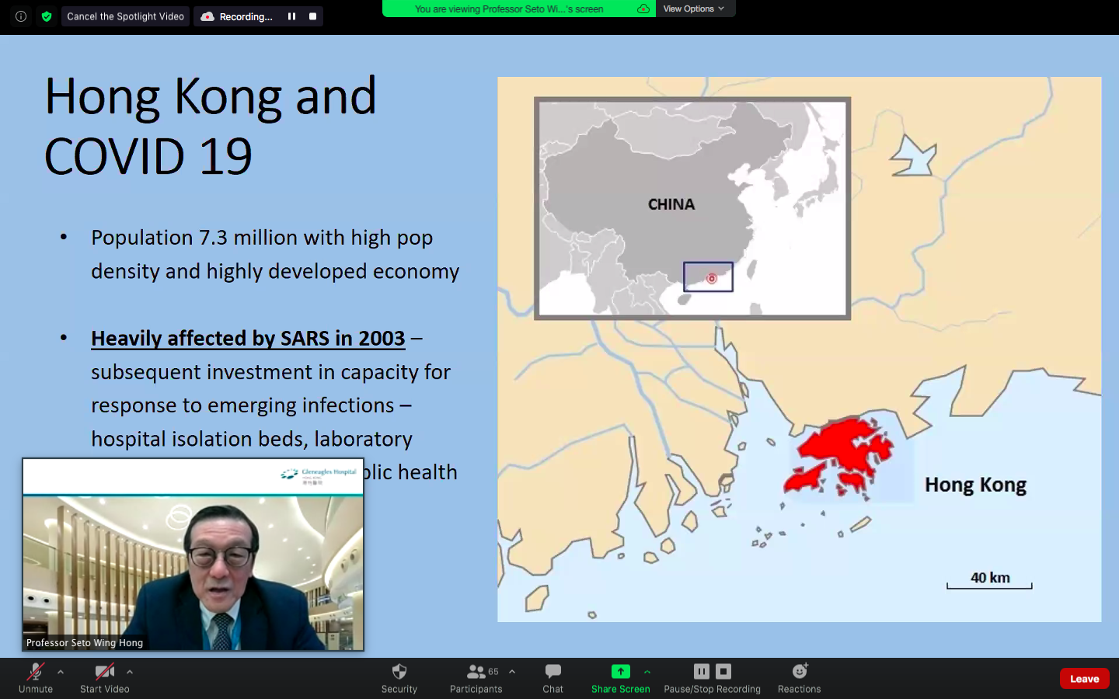This screenshot has height=699, width=1119.
Task: Expand video options arrow beside Start Video
Action: [130, 672]
